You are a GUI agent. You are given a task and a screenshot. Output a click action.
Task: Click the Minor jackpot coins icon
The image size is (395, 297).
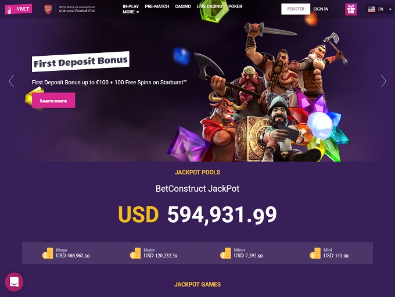click(x=225, y=253)
